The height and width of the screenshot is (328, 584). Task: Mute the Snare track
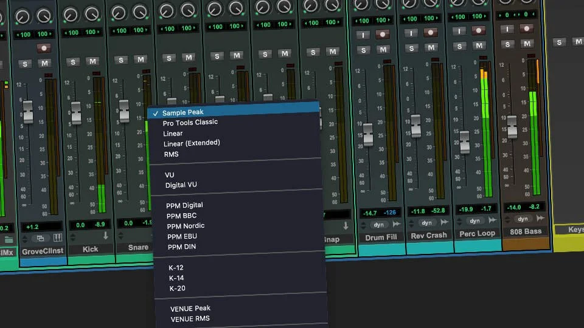click(x=141, y=59)
